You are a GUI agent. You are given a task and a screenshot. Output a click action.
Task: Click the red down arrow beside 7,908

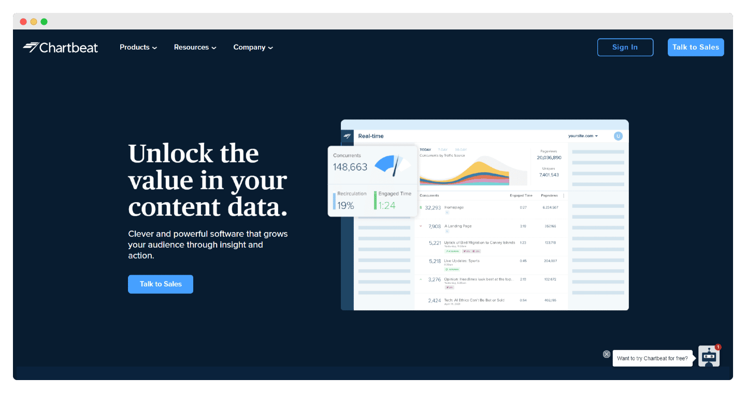coord(421,226)
